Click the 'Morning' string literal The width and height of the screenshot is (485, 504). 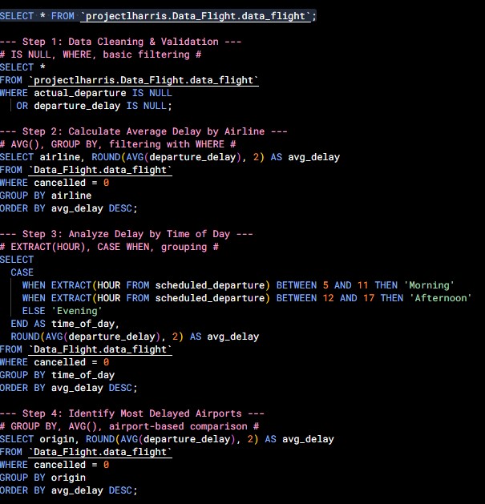coord(429,285)
